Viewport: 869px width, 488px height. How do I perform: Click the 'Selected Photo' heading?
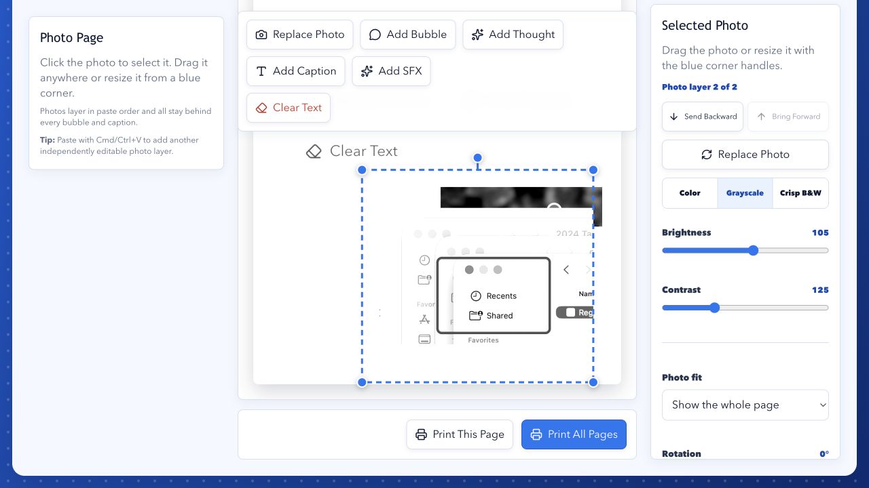click(705, 26)
